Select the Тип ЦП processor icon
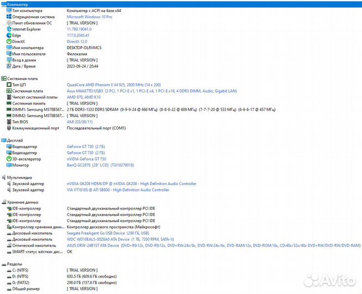362x294 pixels. pos(9,85)
